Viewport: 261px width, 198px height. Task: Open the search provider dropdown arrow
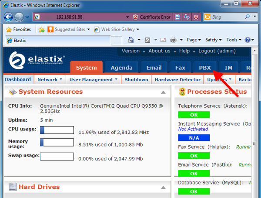[x=255, y=17]
